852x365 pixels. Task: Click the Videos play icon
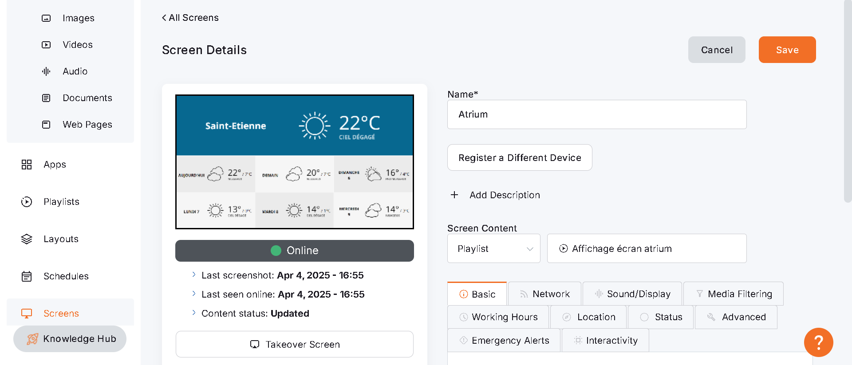coord(46,45)
